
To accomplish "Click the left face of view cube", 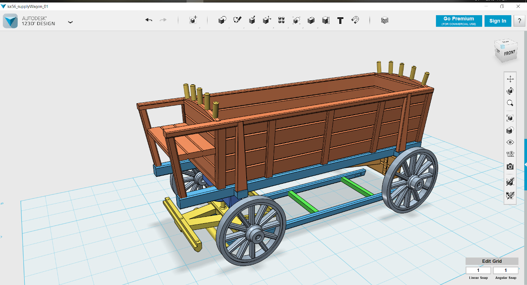I will click(499, 52).
